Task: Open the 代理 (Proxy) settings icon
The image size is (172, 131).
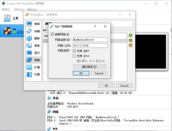Action: coord(29,74)
